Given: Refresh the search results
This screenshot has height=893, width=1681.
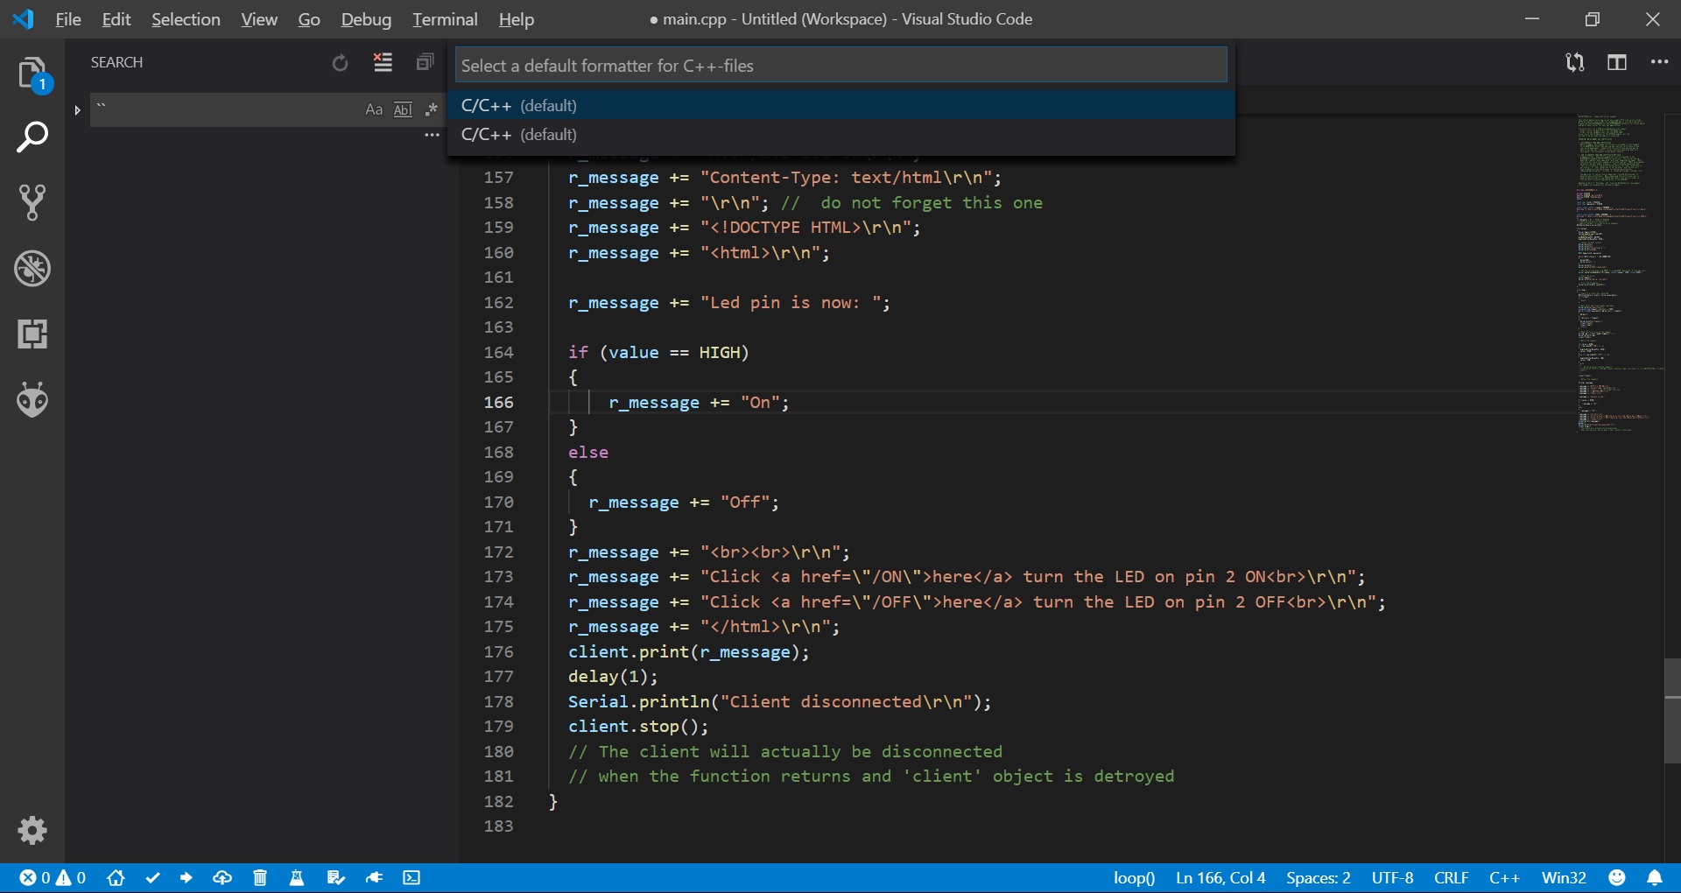Looking at the screenshot, I should [340, 62].
